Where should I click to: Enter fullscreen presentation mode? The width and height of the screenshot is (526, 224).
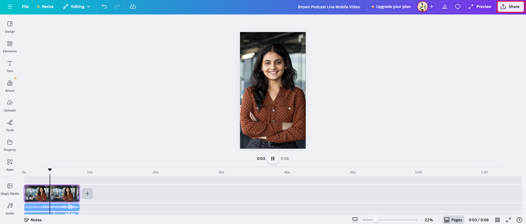click(x=508, y=220)
